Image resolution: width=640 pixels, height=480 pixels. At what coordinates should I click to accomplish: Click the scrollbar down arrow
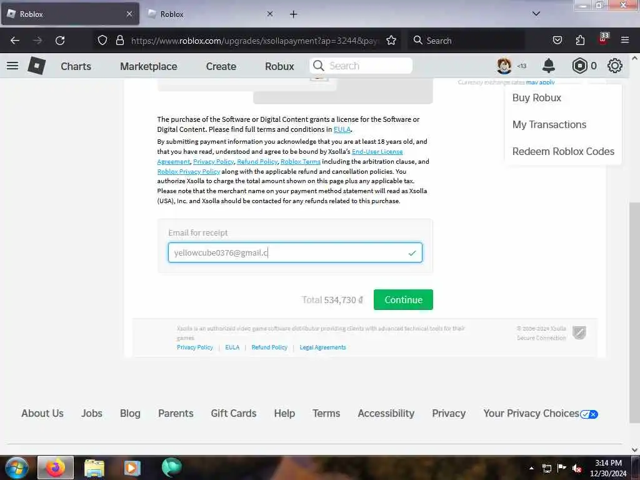click(x=634, y=450)
